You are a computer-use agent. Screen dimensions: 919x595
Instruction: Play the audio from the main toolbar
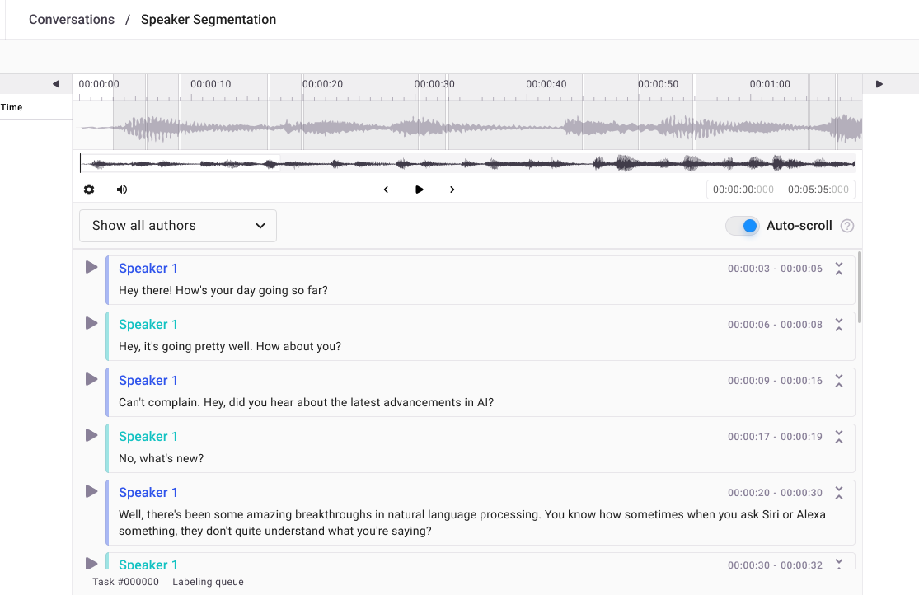419,189
